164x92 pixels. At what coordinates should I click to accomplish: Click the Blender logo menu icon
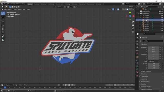tap(2, 4)
